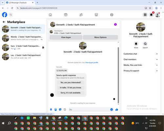The height and width of the screenshot is (131, 164).
Task: Go back in browser history
Action: (3, 8)
